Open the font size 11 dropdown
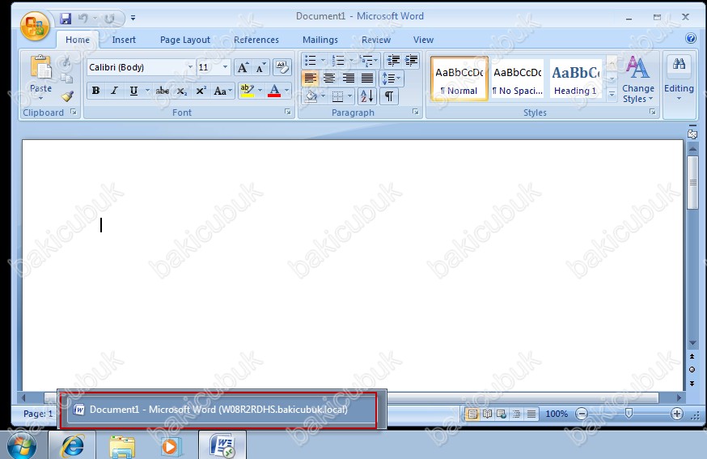Screen dimensions: 707x459 [x=226, y=67]
